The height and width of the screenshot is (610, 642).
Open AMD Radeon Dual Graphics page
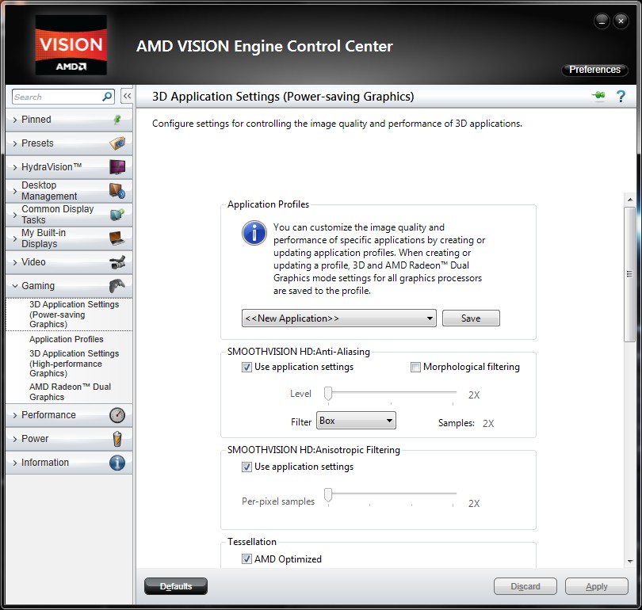click(70, 391)
